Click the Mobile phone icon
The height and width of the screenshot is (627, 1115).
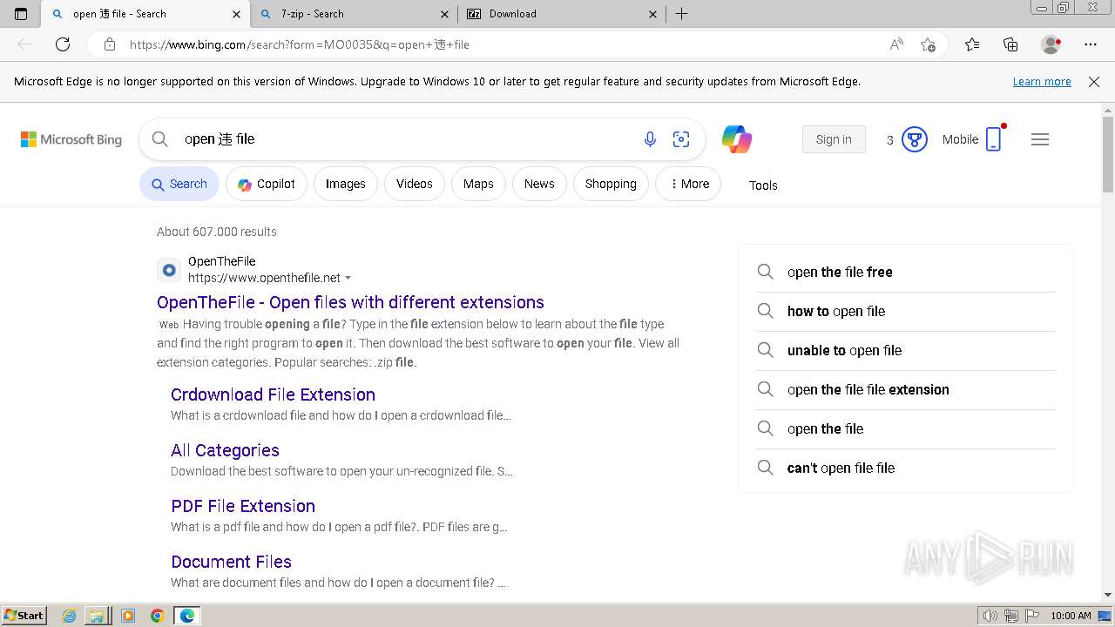pyautogui.click(x=994, y=139)
